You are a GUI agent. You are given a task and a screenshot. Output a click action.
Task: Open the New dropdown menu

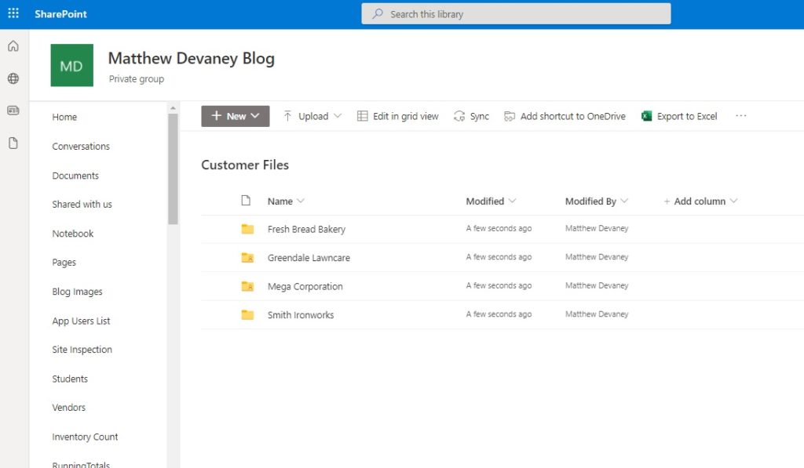click(x=235, y=115)
